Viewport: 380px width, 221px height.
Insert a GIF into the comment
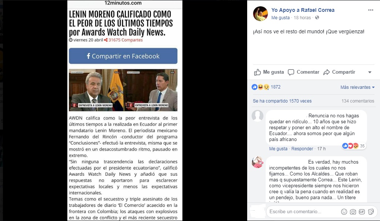(362, 211)
